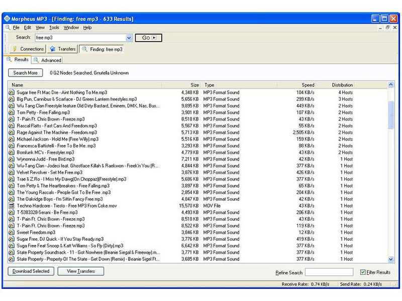Select State Property Soundtrack - 11 result
Image resolution: width=402 pixels, height=301 pixels.
[x=88, y=252]
